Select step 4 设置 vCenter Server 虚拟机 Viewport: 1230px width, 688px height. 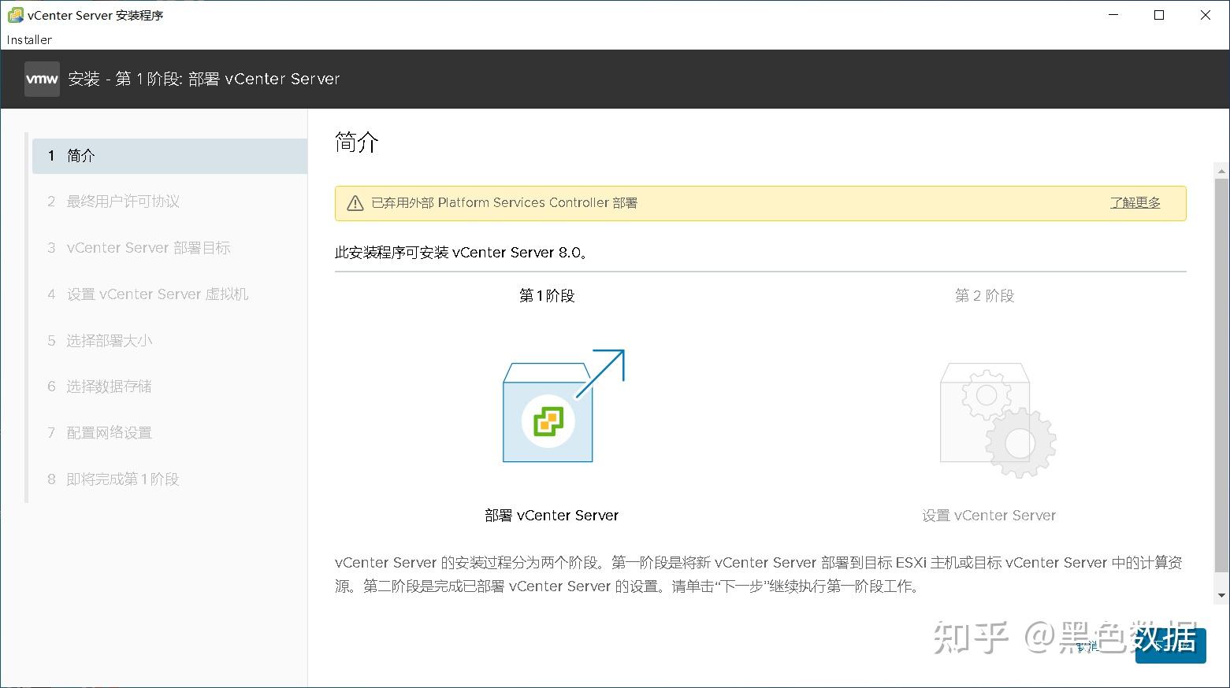tap(157, 294)
